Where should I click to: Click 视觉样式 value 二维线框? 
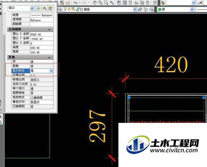pos(42,98)
